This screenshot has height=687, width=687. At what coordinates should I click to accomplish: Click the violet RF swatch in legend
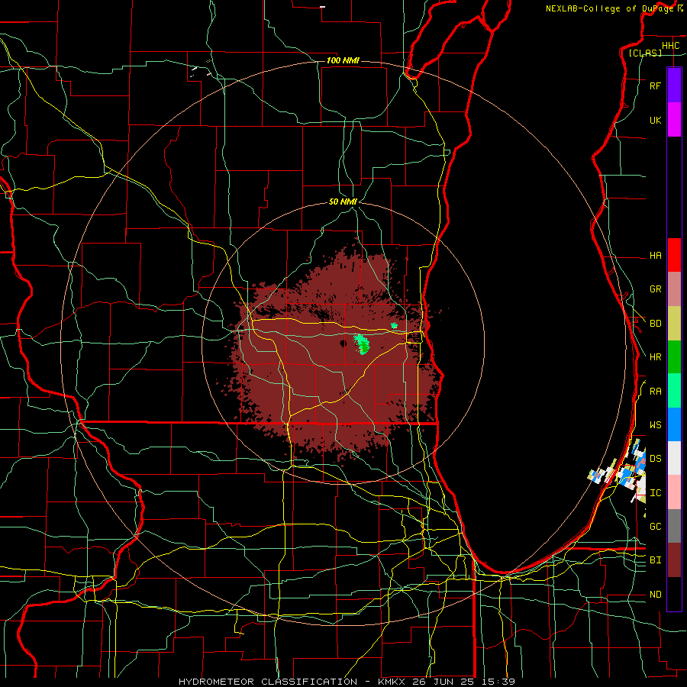tap(674, 85)
